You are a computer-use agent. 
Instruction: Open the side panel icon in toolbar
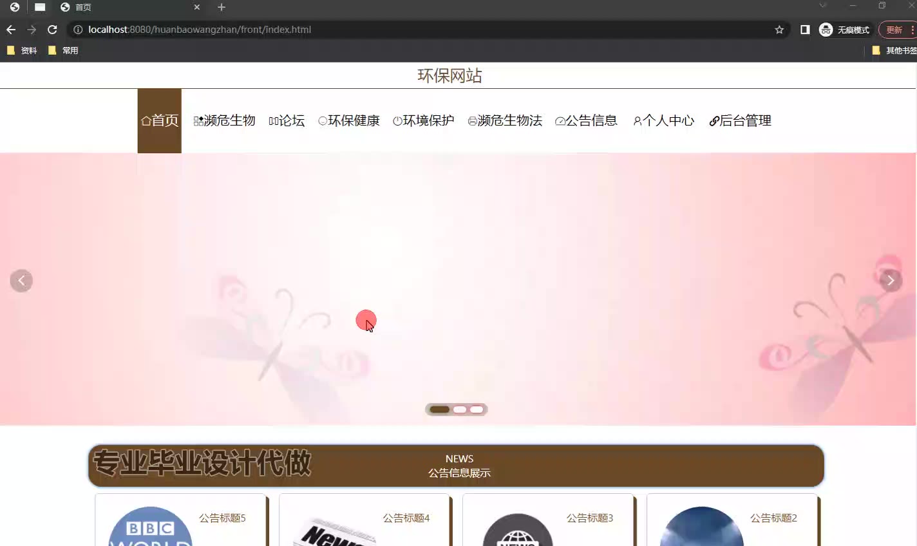805,30
